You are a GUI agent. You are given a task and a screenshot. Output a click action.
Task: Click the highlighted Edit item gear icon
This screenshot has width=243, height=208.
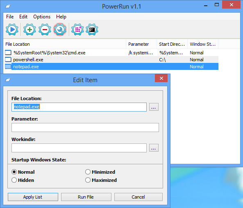[60, 29]
